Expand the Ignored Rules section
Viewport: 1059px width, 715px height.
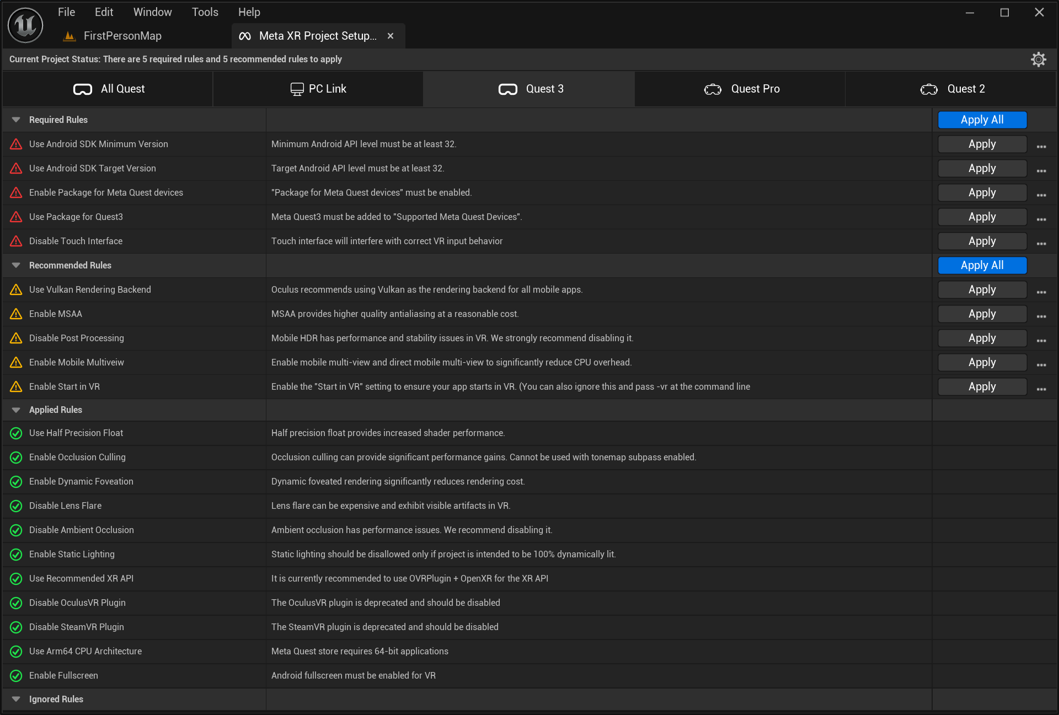click(x=15, y=699)
